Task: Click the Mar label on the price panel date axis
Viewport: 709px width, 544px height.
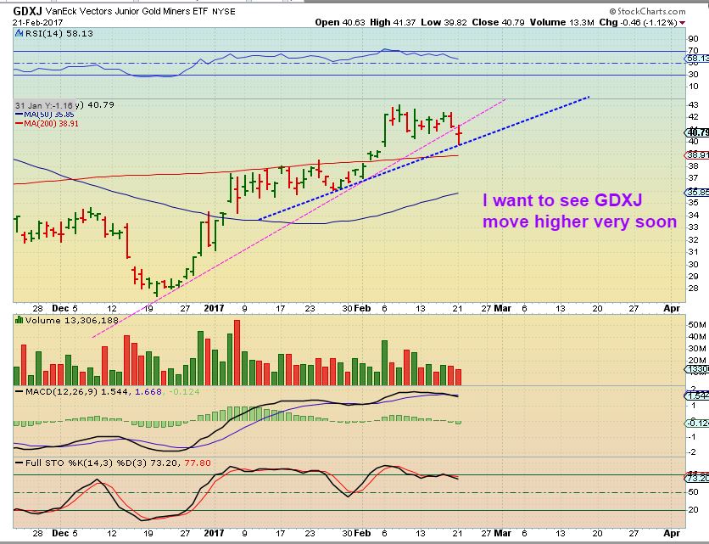Action: pos(502,308)
